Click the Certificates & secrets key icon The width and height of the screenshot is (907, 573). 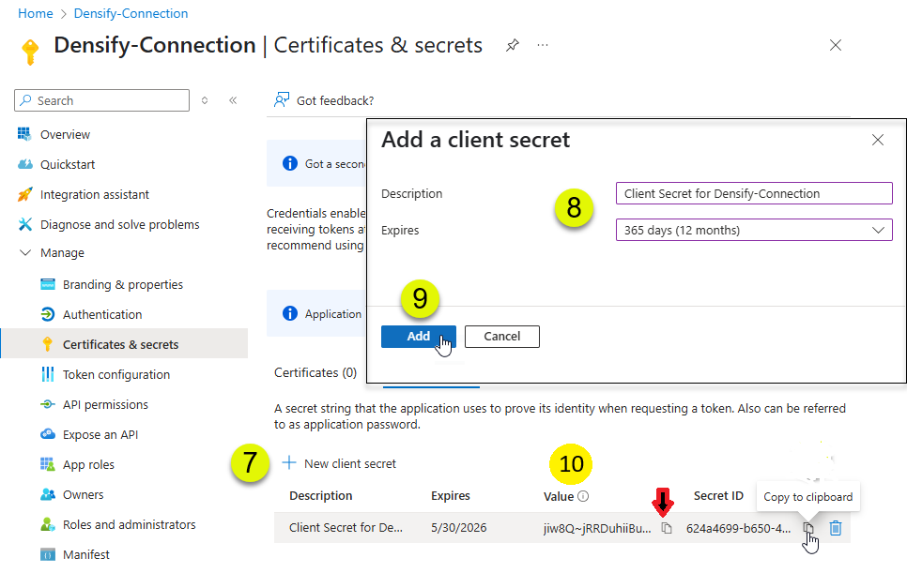pyautogui.click(x=48, y=344)
